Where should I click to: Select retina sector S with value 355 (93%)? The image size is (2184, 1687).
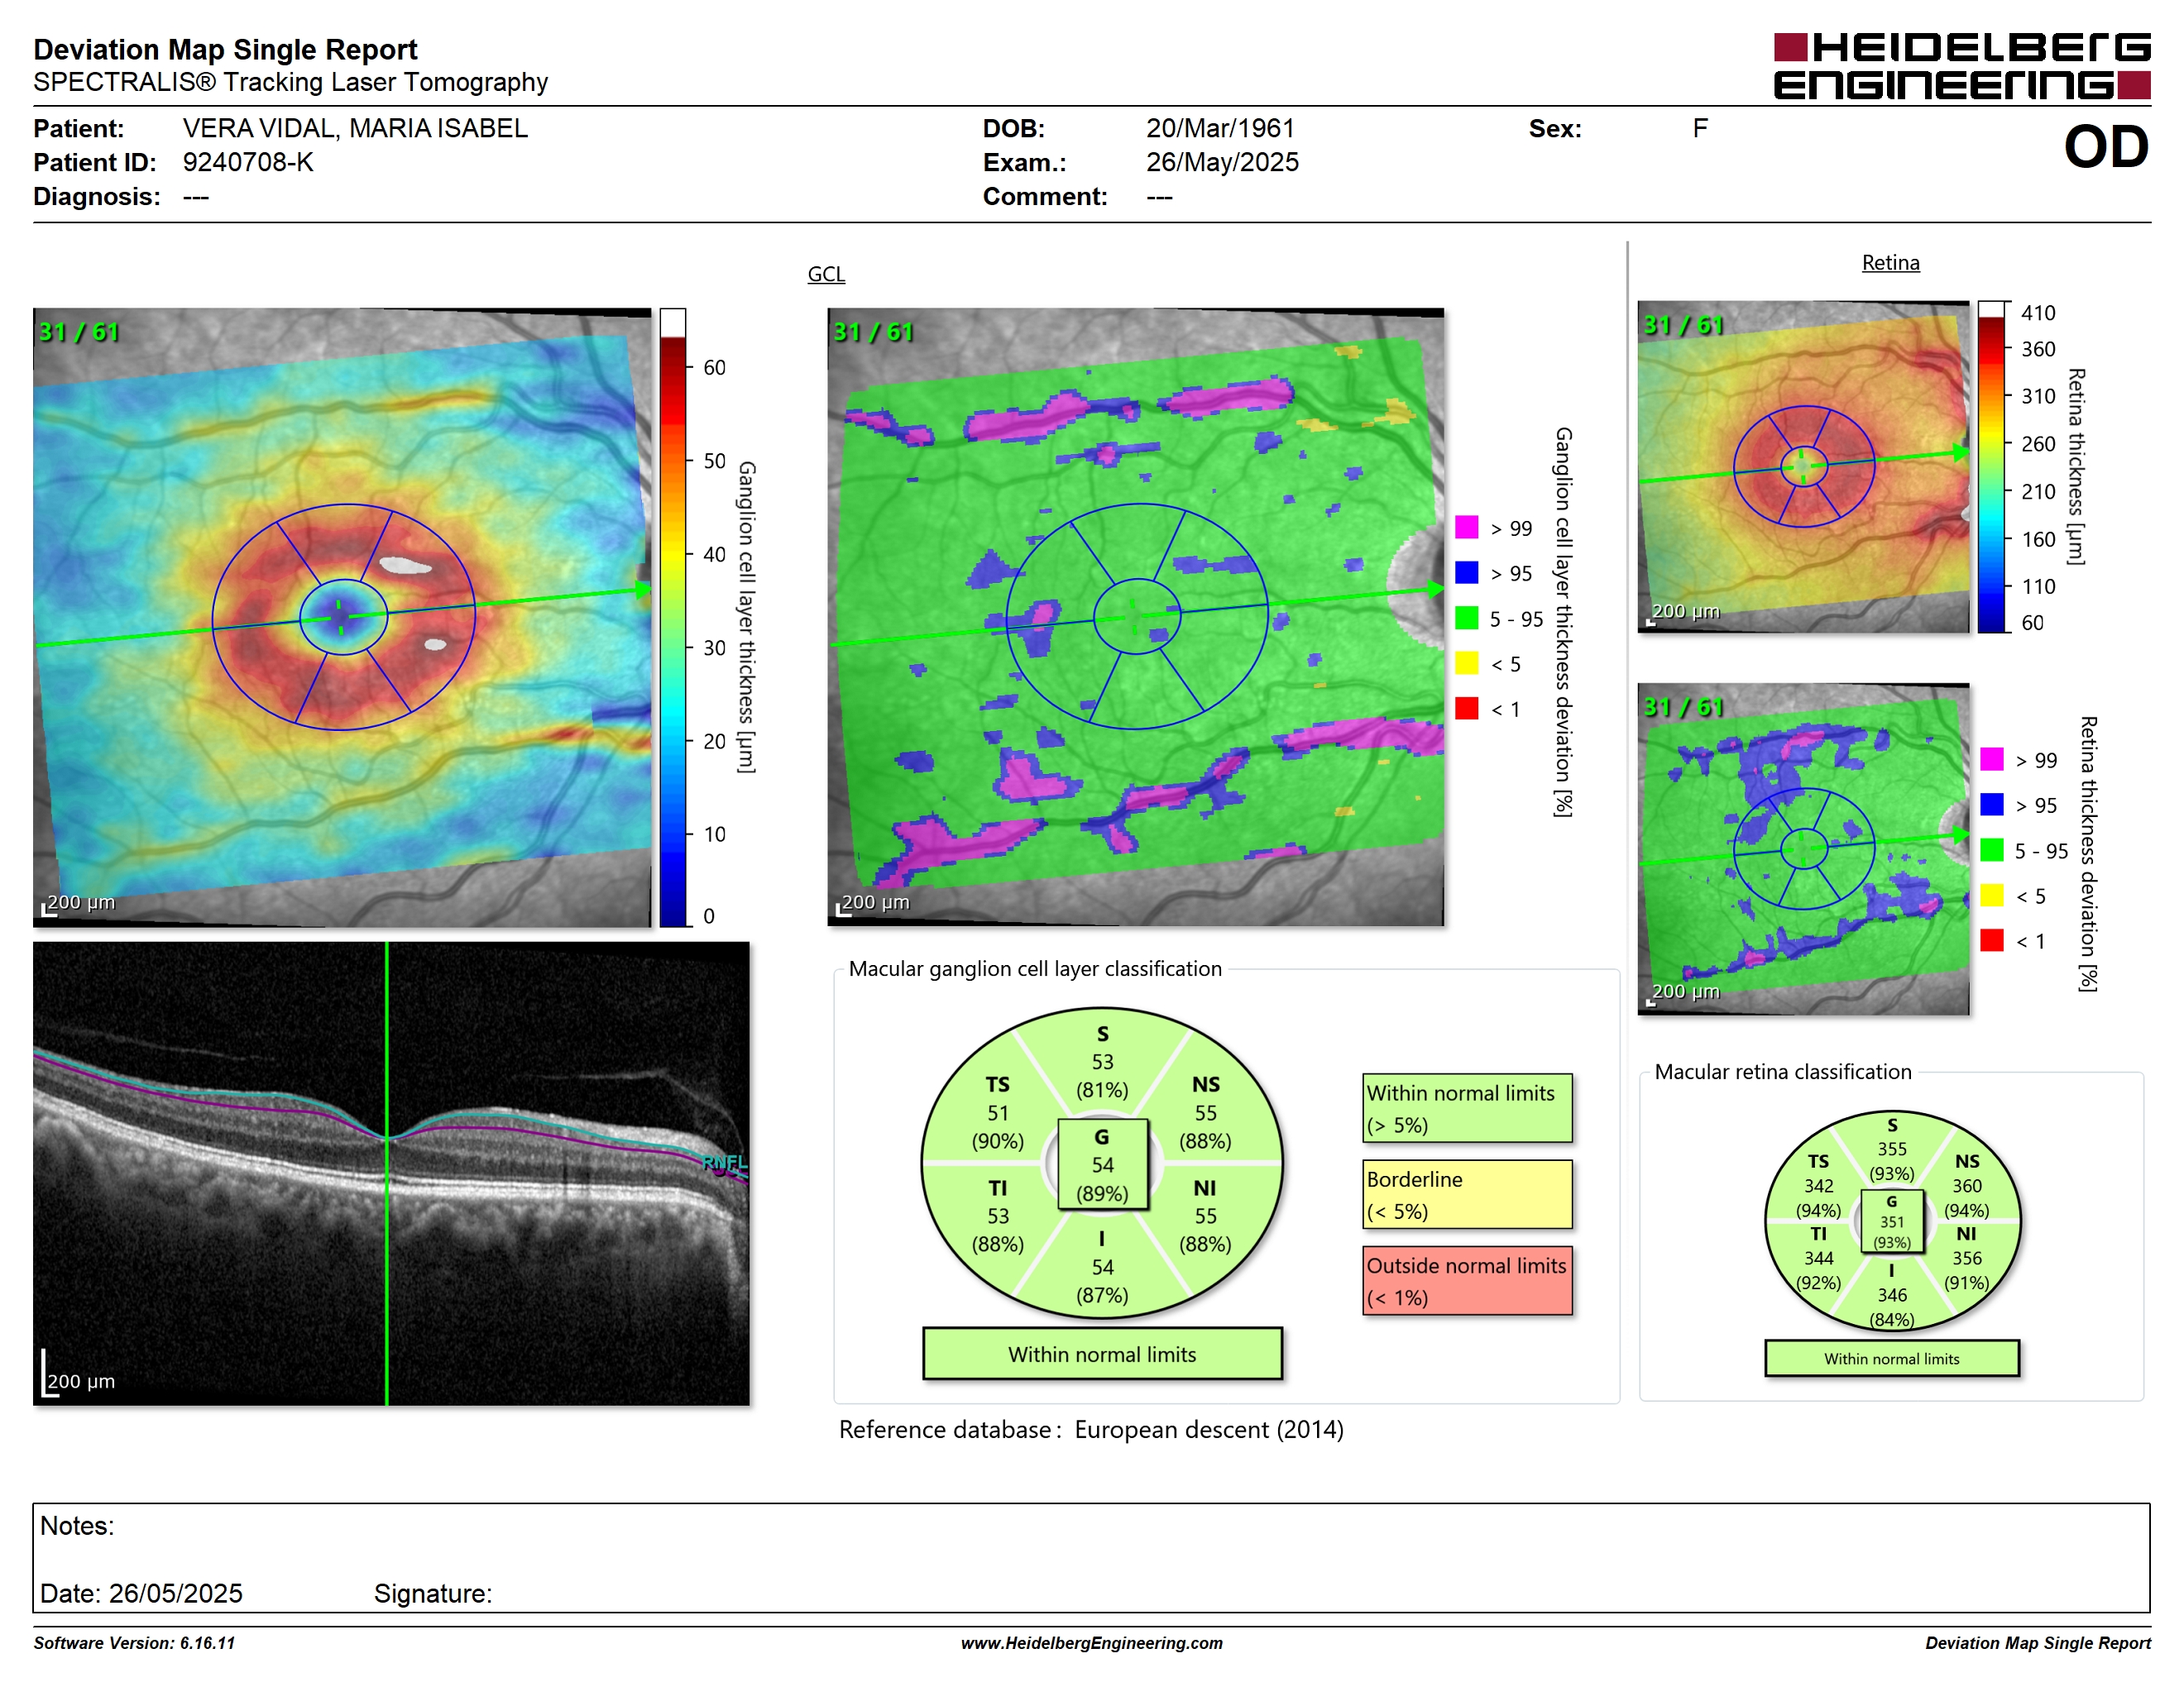[1891, 1149]
